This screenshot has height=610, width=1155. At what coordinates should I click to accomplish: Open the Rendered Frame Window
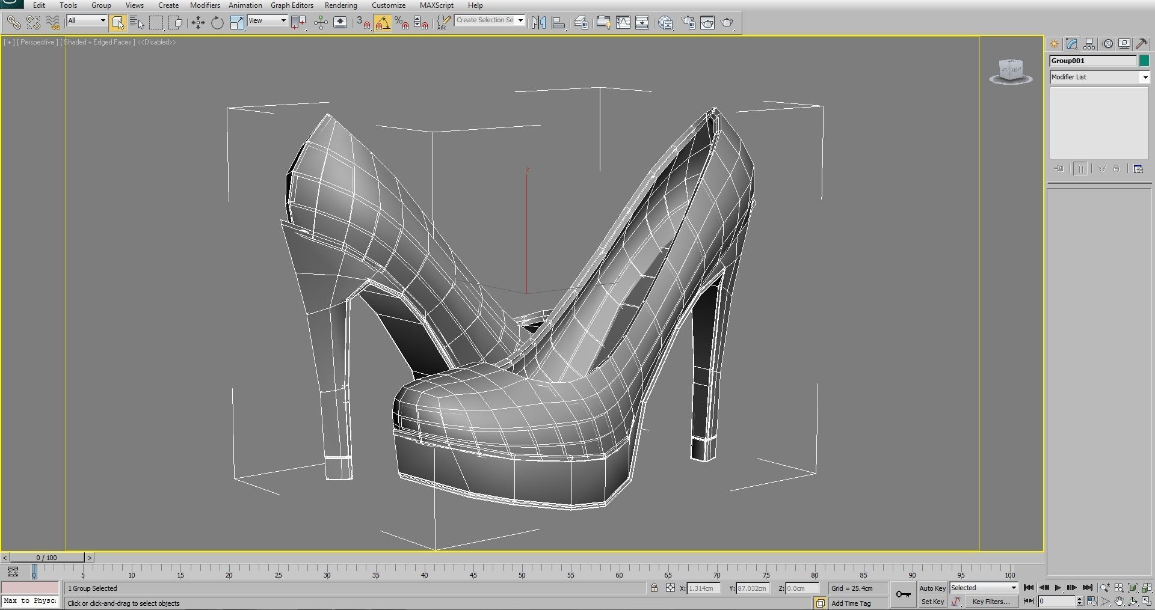click(x=708, y=23)
